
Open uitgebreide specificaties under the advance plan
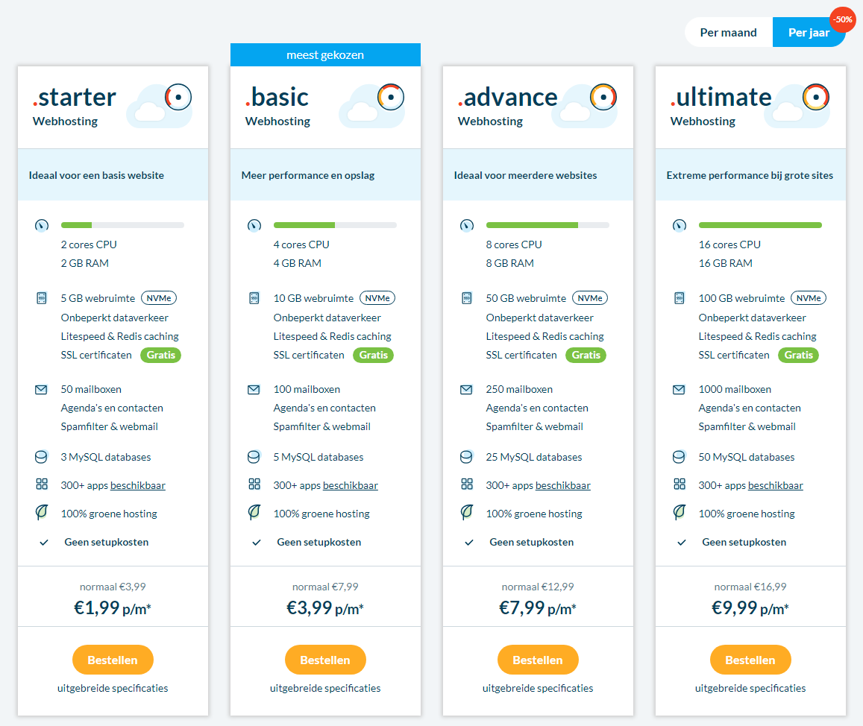tap(538, 688)
